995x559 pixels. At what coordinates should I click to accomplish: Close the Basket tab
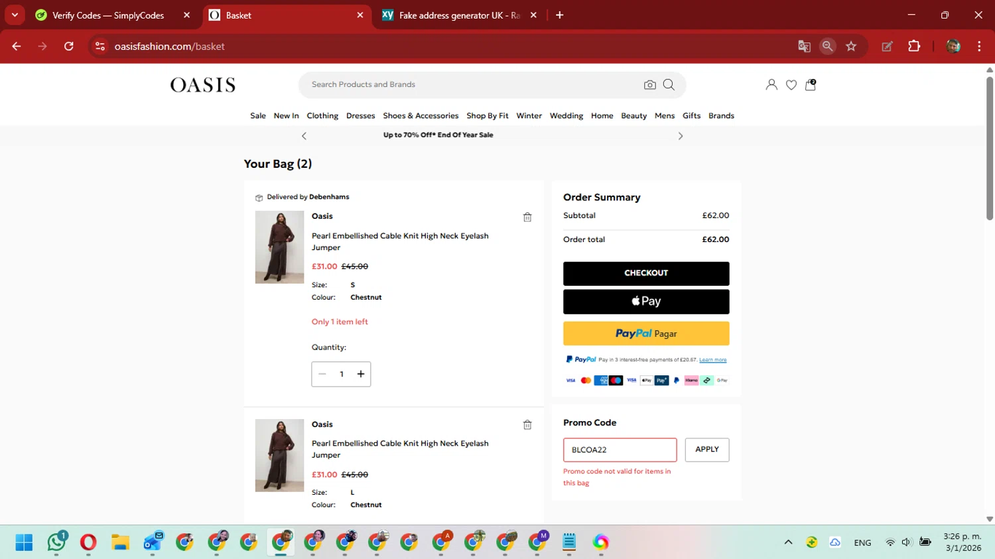360,15
